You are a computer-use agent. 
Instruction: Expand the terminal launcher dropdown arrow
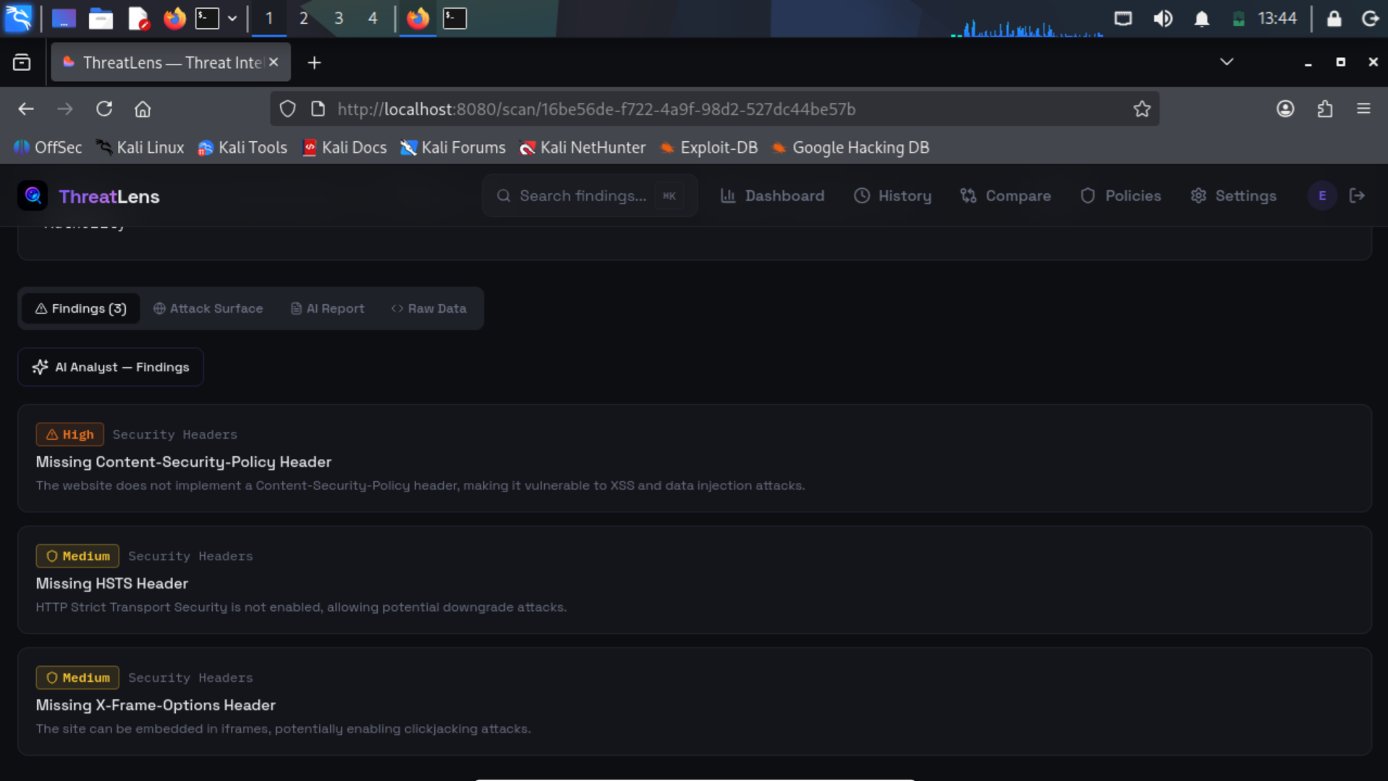(x=232, y=18)
